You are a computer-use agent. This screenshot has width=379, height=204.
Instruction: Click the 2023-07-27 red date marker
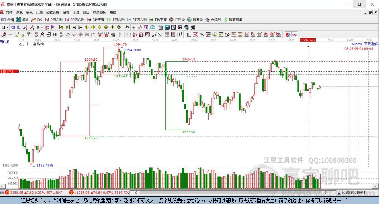pyautogui.click(x=308, y=40)
